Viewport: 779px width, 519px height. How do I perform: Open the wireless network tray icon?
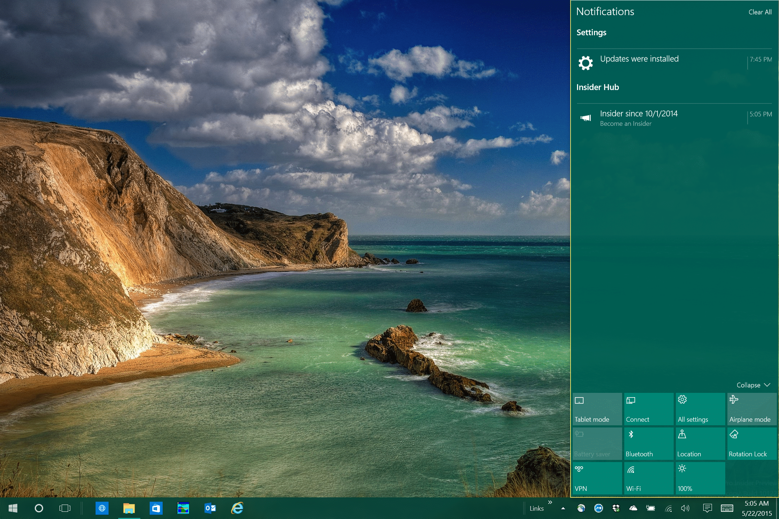[x=669, y=508]
